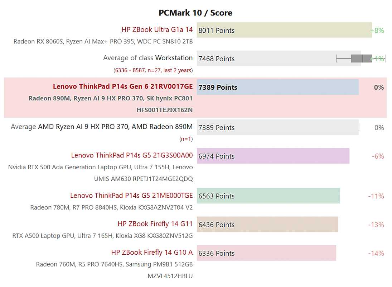Image resolution: width=392 pixels, height=287 pixels.
Task: Open the HP ZBook Firefly 14 G11 link
Action: 155,224
